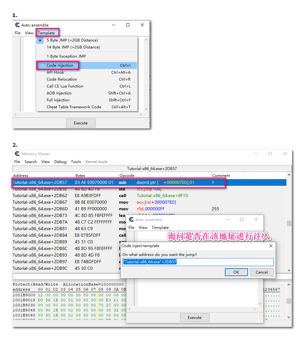
Task: Select the row at Tutorial-x86_64.exe+2DB81
Action: (70, 229)
